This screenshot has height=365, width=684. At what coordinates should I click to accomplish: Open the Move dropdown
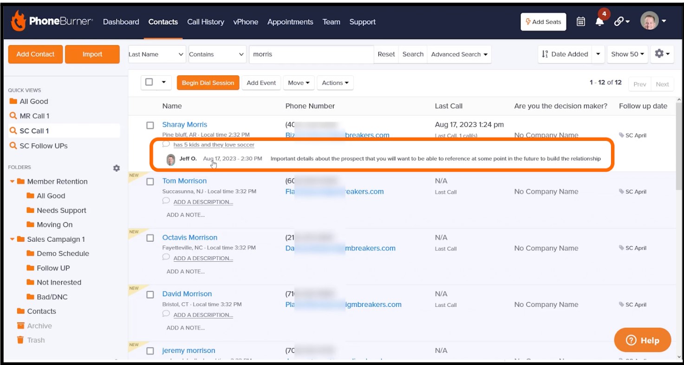tap(299, 83)
